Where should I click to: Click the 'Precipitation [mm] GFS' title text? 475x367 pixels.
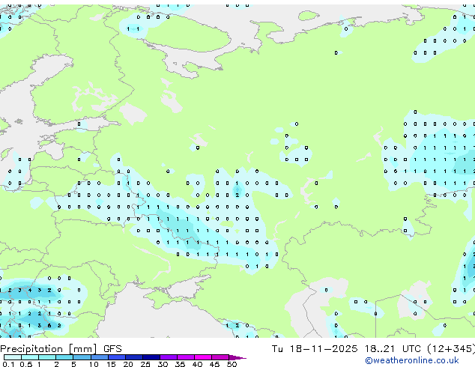(x=61, y=349)
